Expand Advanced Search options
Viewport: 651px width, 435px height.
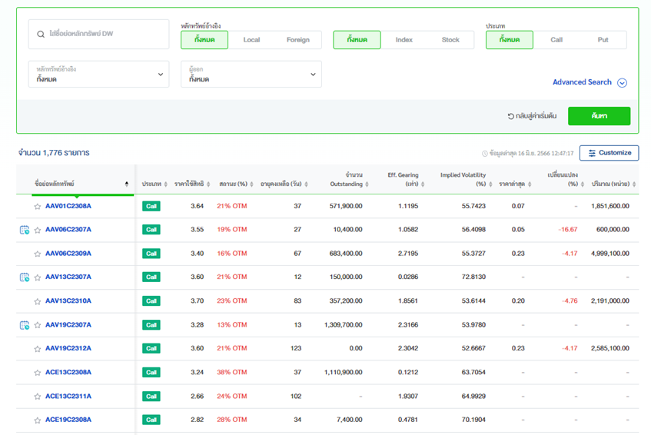[x=590, y=82]
